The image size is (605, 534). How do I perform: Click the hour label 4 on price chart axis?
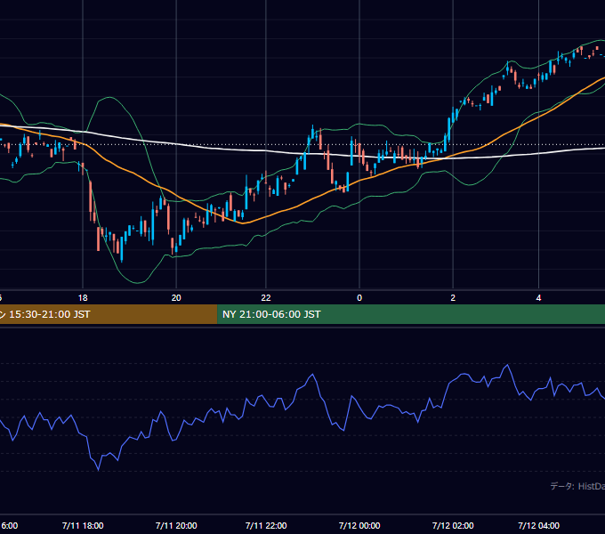tap(538, 298)
